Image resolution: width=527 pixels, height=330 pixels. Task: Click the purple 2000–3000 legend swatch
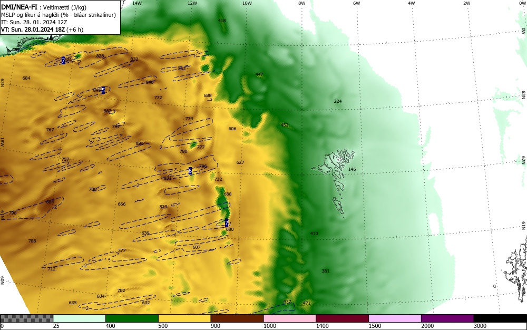(x=447, y=318)
